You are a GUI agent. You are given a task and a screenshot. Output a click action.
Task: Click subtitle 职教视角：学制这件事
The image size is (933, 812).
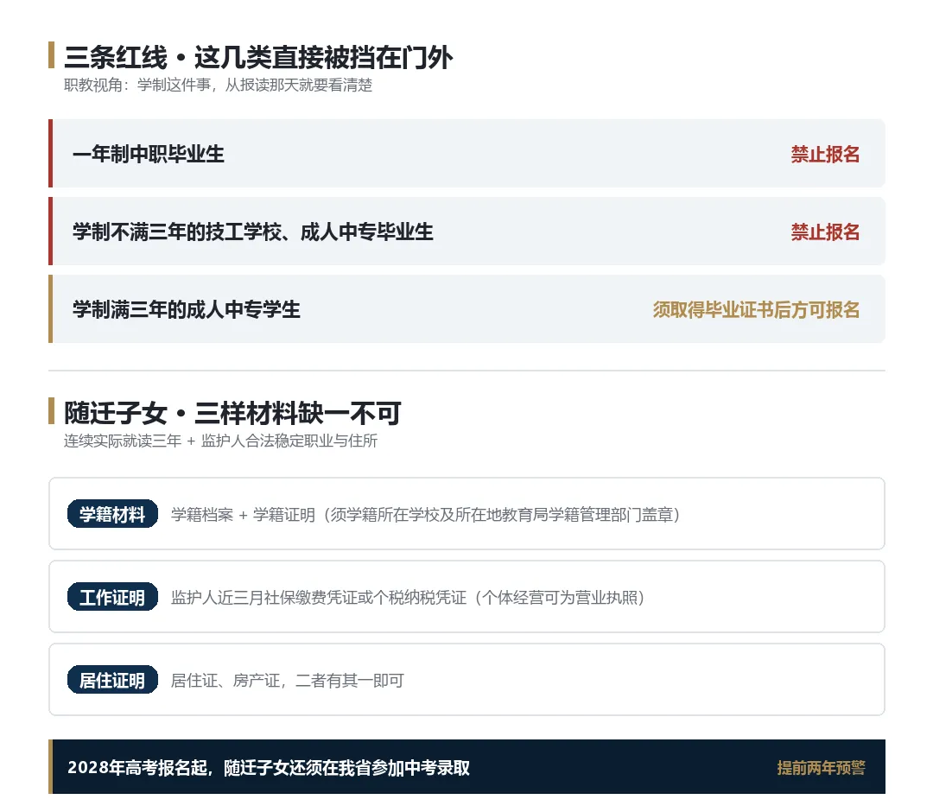(x=218, y=85)
